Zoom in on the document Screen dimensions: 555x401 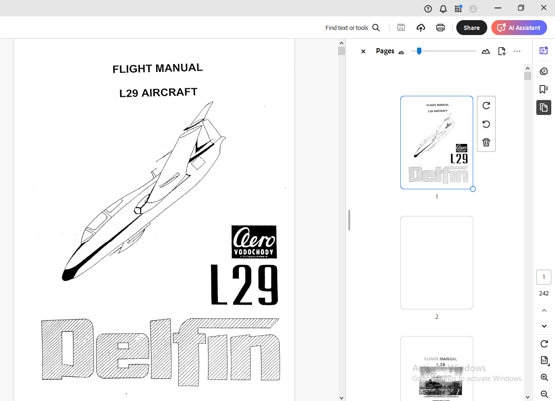point(544,377)
